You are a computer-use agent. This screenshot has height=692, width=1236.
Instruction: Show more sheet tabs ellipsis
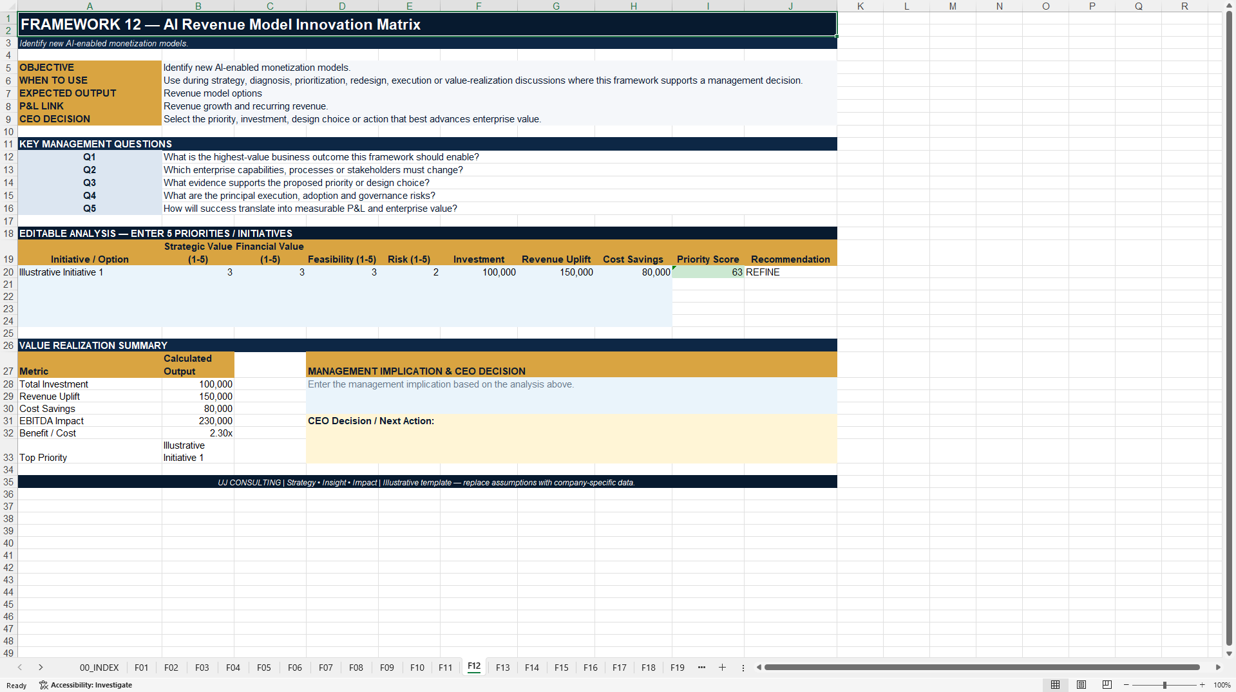[x=701, y=668]
